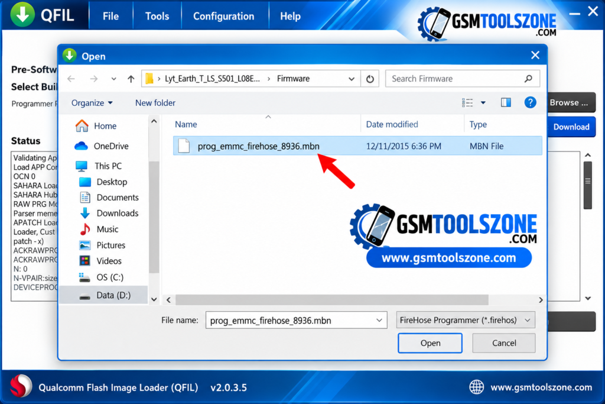Open www.gsmtoolszone.com link in footer
605x404 pixels.
(541, 387)
